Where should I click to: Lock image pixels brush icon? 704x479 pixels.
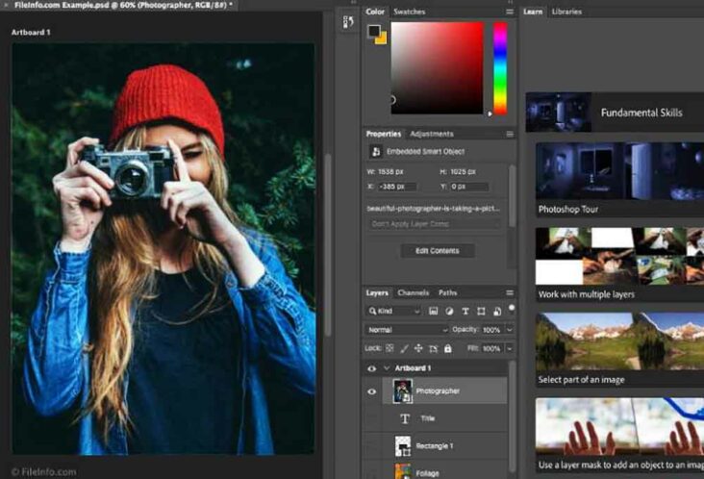pyautogui.click(x=404, y=348)
